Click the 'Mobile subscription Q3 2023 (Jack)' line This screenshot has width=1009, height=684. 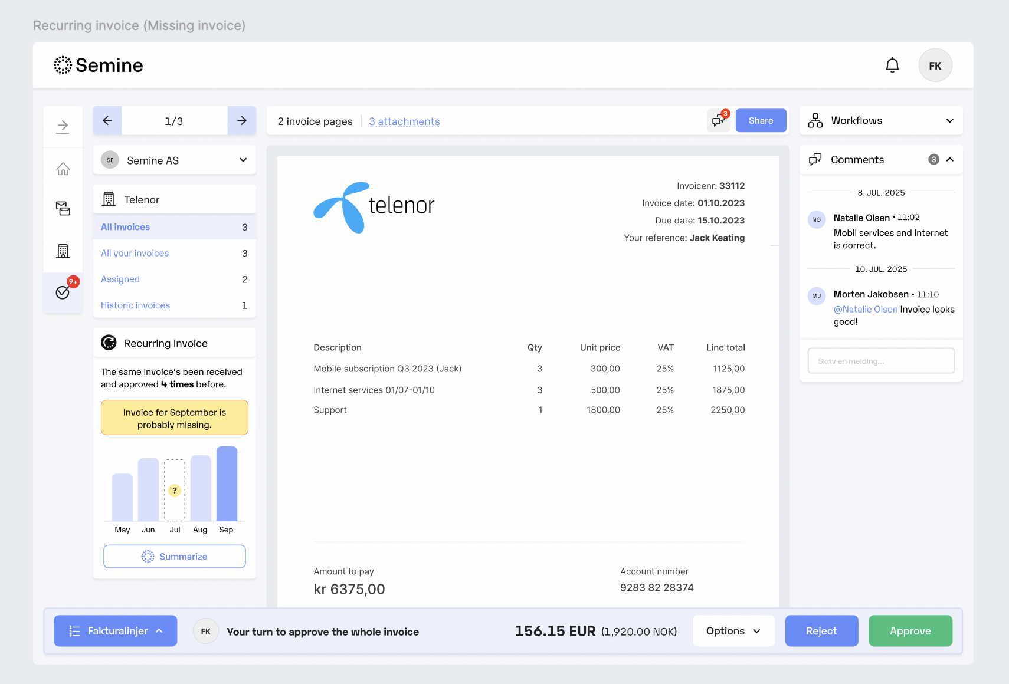point(387,369)
